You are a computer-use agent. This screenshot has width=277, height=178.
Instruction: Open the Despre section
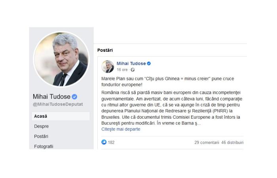click(x=42, y=126)
